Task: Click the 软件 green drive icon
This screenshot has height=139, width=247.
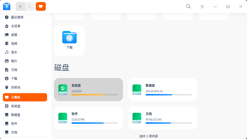Action: click(63, 118)
